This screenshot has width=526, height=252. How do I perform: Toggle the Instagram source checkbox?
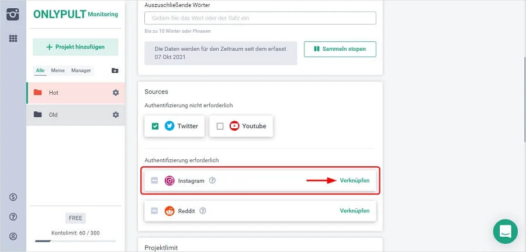154,181
